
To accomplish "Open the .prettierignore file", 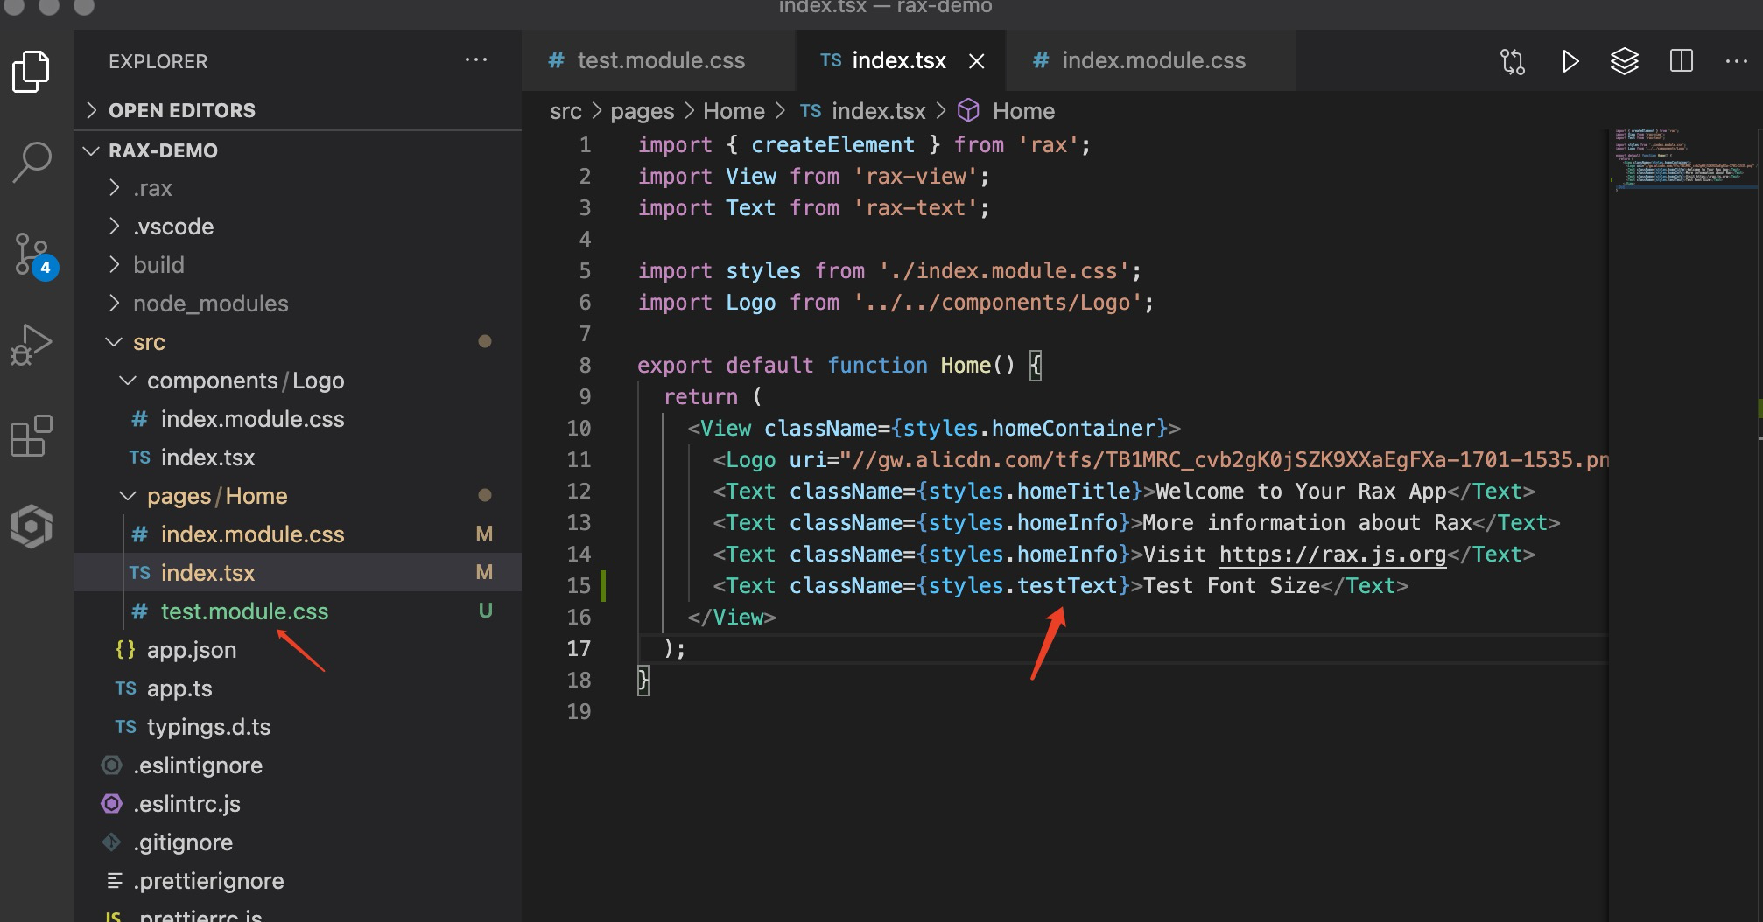I will click(298, 881).
